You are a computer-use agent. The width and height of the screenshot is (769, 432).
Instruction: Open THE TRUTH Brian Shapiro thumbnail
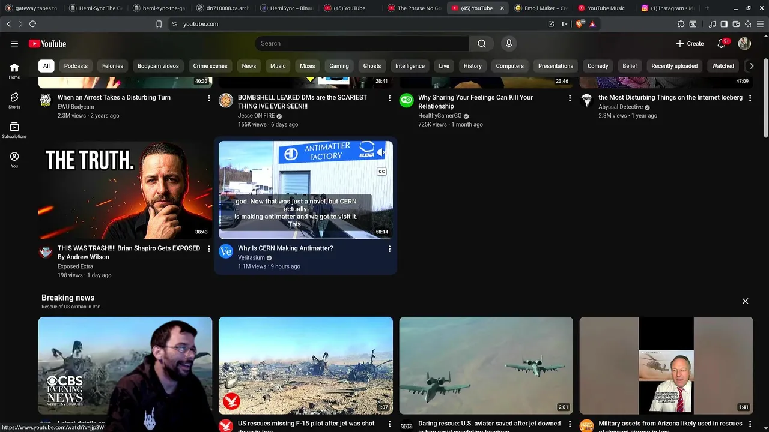pyautogui.click(x=125, y=190)
